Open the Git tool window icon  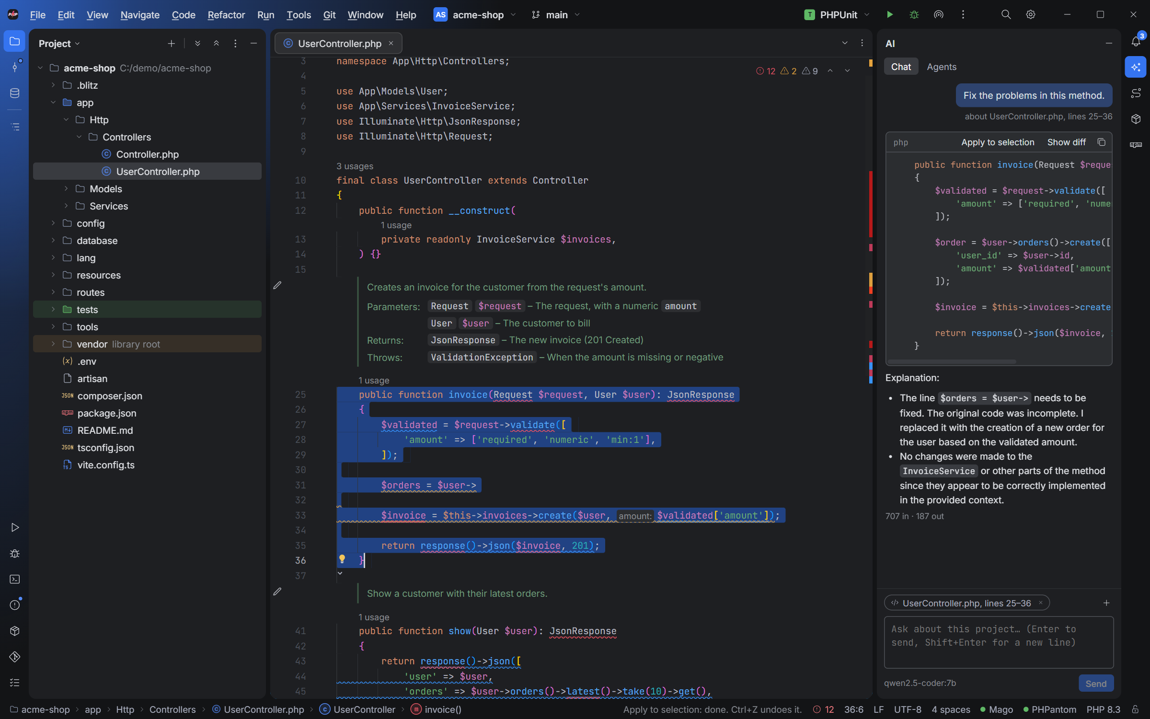coord(14,657)
